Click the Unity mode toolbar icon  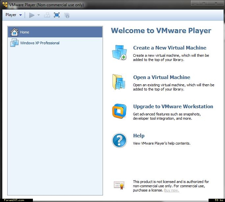point(67,15)
